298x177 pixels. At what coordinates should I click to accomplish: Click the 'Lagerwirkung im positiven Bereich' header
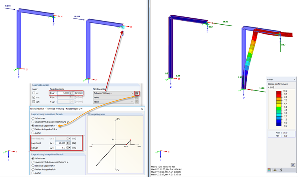47,114
